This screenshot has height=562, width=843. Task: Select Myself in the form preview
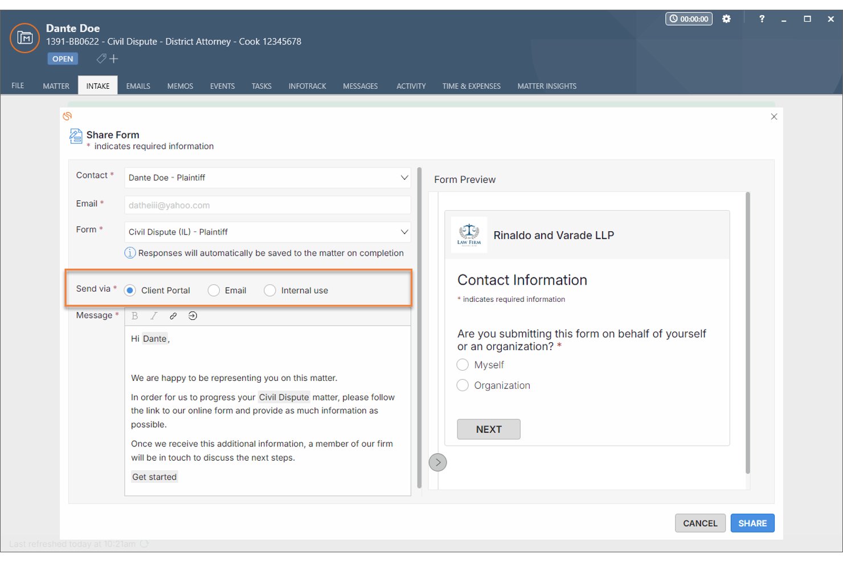(x=463, y=365)
